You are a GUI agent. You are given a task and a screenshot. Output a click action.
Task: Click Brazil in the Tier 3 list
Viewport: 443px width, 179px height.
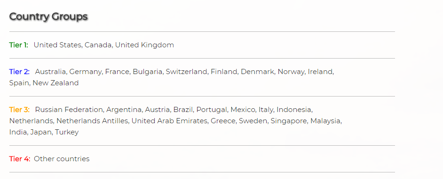point(183,110)
